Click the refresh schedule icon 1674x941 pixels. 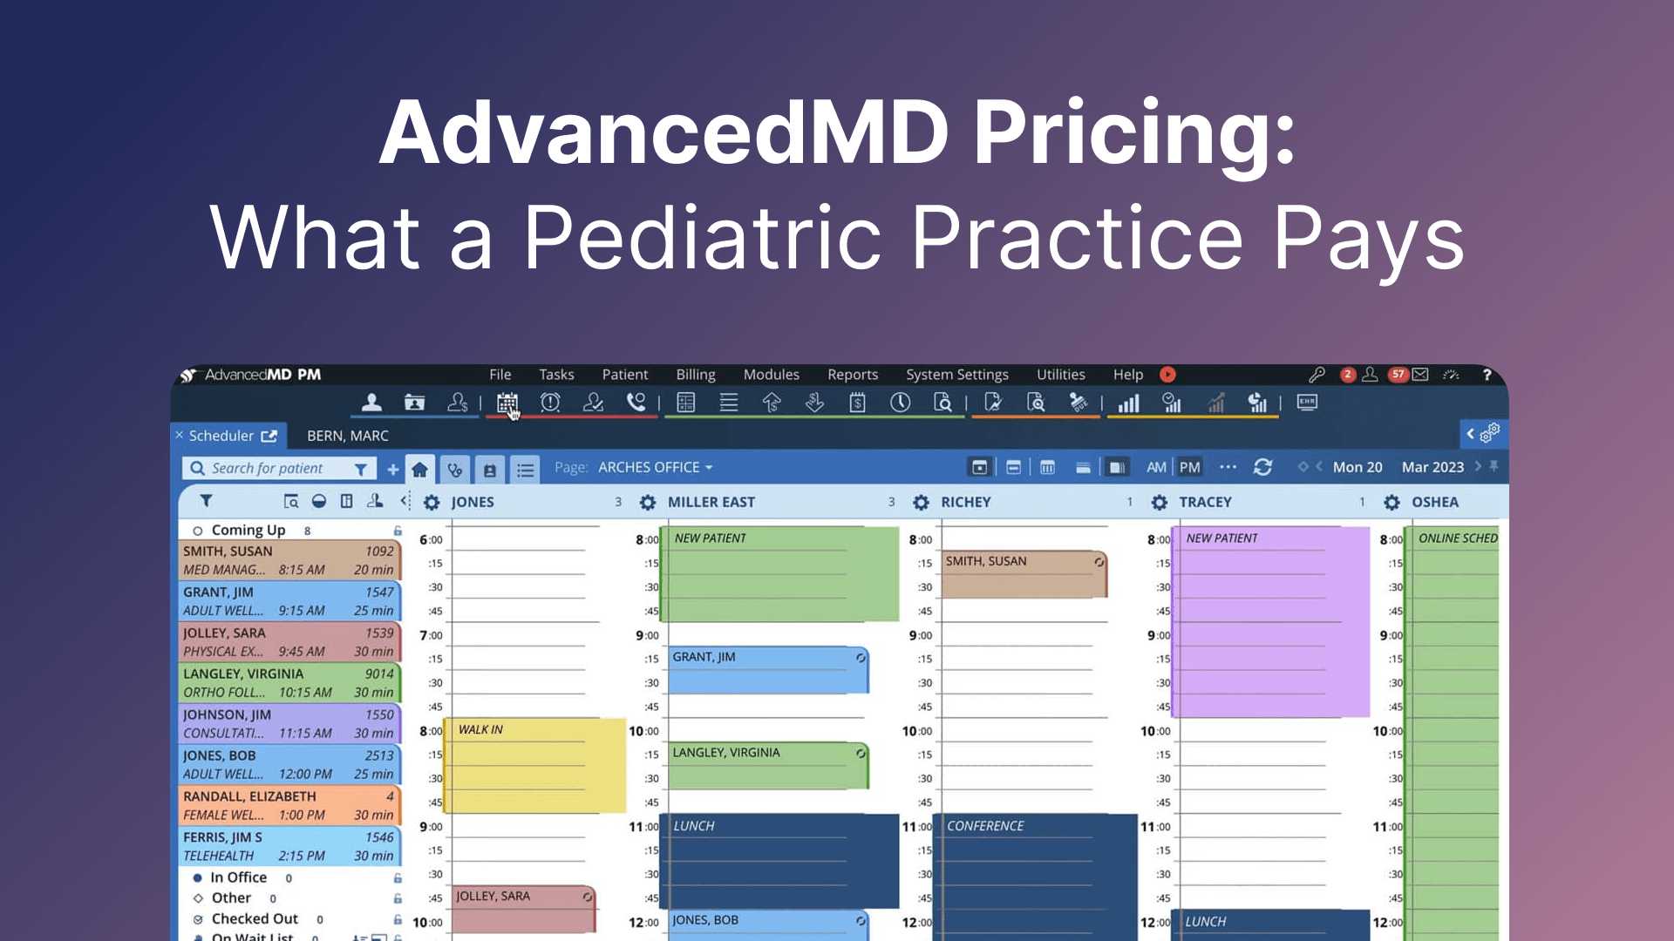[1262, 468]
